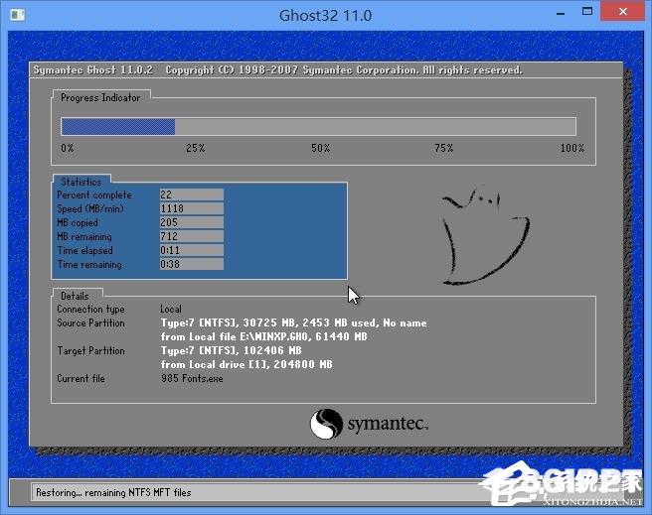Click the source 30725 MB NTFS line
Image resolution: width=652 pixels, height=515 pixels.
pos(293,322)
